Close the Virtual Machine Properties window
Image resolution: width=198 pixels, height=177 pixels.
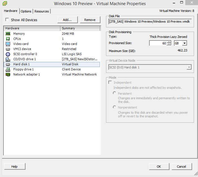point(192,3)
